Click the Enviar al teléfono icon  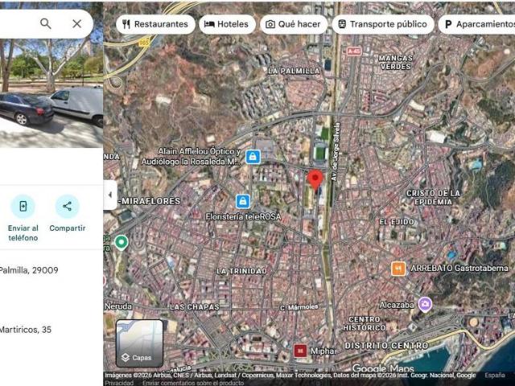point(23,207)
